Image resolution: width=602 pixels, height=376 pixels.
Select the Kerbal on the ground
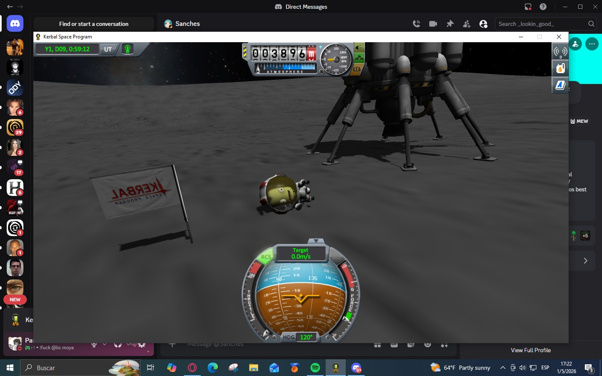(x=286, y=194)
